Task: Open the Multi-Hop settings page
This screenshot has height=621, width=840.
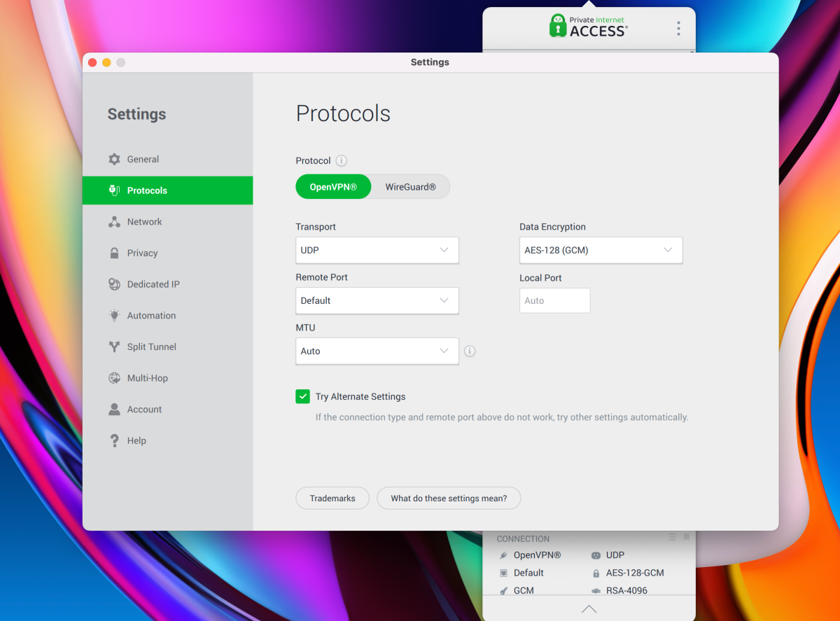Action: [x=167, y=378]
